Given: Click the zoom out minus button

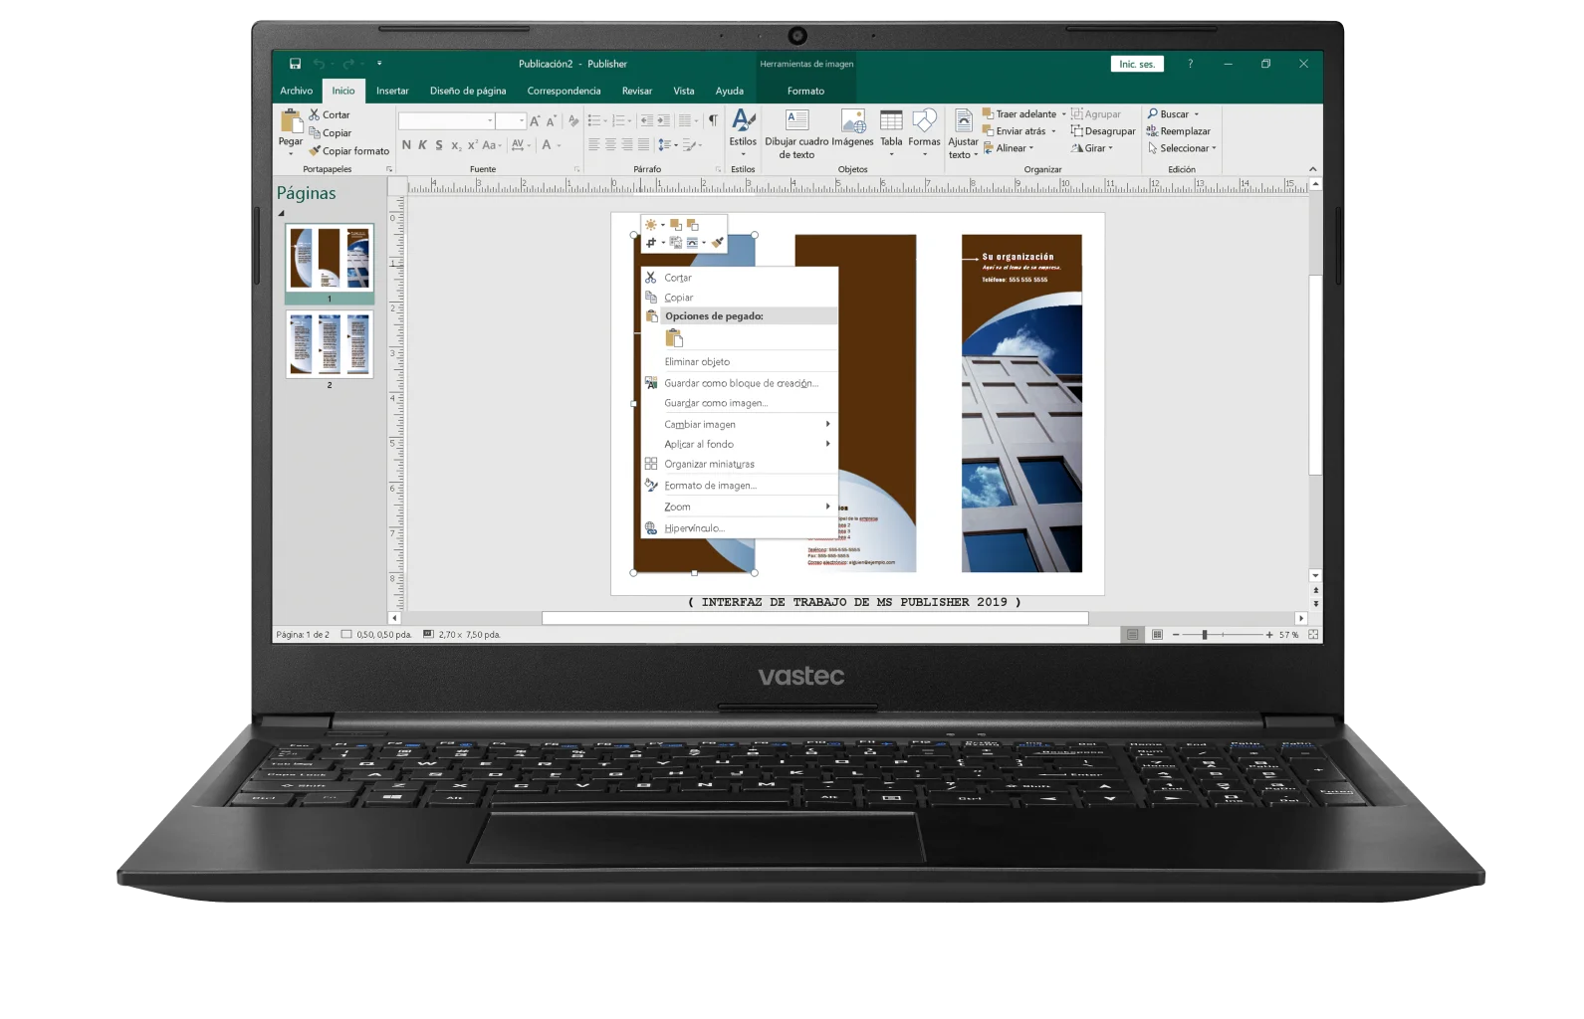Looking at the screenshot, I should coord(1176,635).
